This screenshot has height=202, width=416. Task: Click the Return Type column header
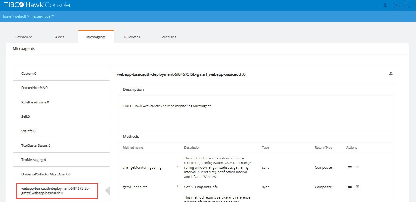tap(324, 148)
